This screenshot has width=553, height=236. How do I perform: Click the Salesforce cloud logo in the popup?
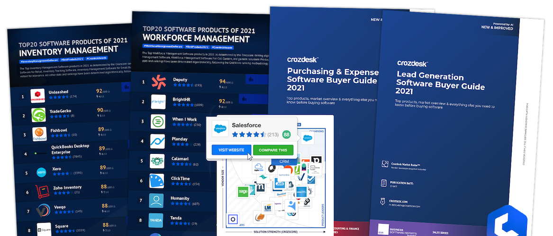[x=220, y=128]
